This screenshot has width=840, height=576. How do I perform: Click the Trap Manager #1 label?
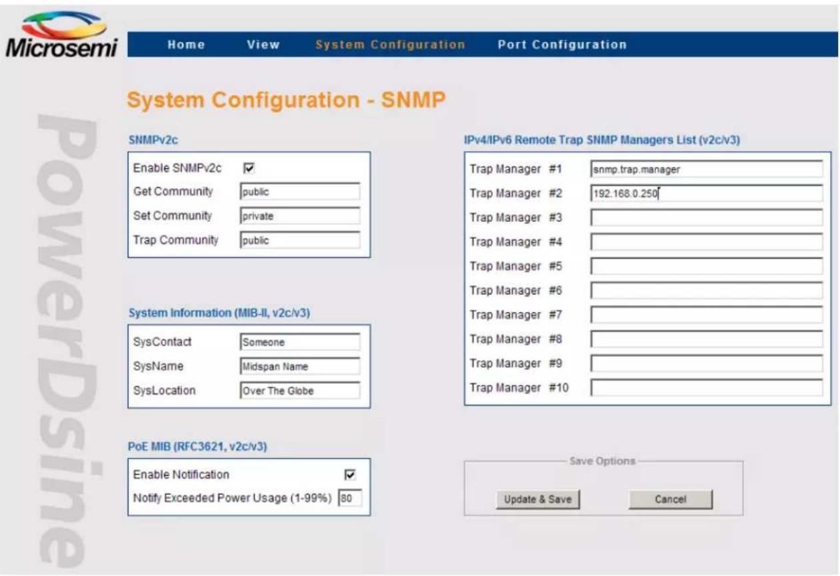pos(516,169)
